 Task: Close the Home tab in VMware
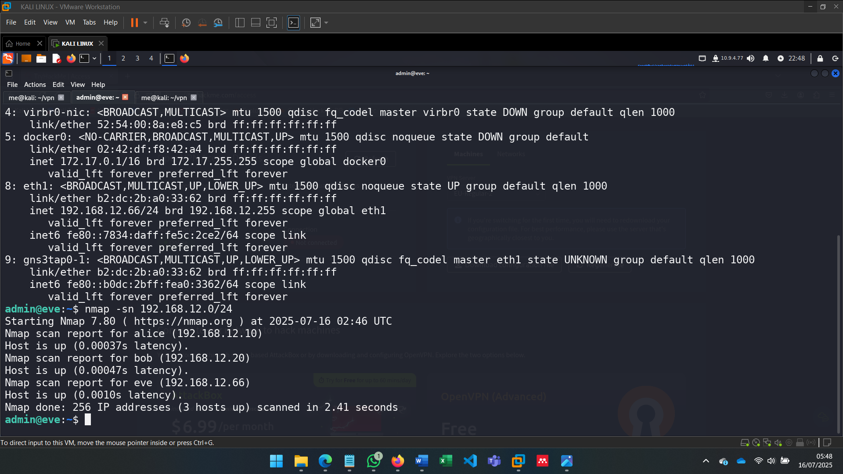[x=40, y=43]
